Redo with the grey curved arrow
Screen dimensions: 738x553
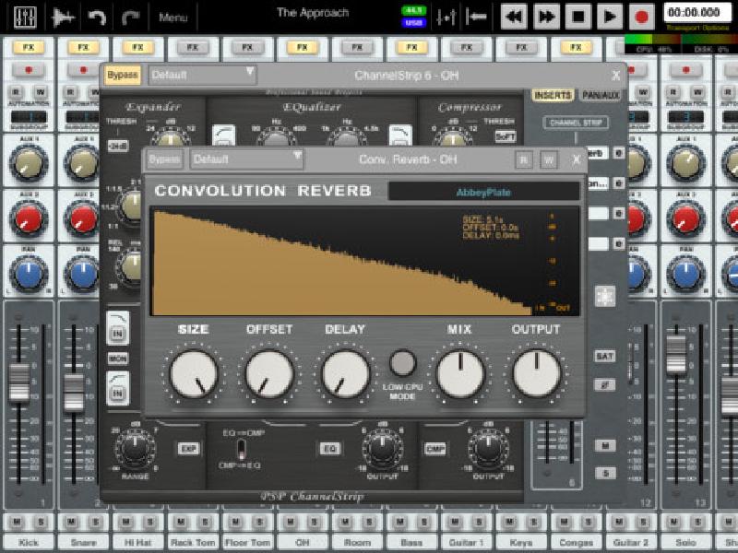[x=131, y=17]
